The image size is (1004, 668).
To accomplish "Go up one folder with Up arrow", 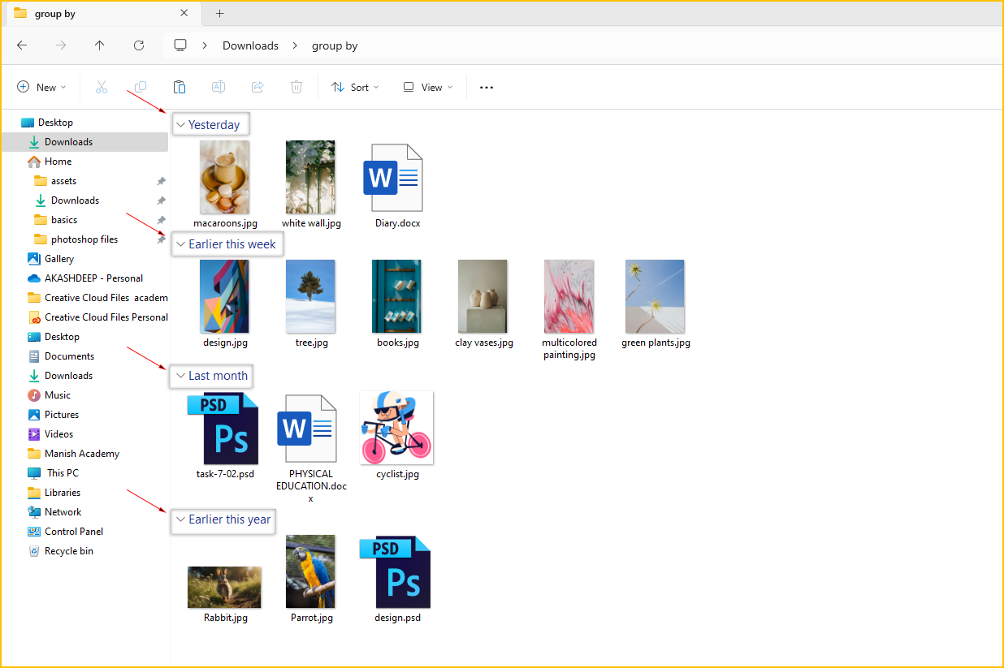I will [x=100, y=45].
